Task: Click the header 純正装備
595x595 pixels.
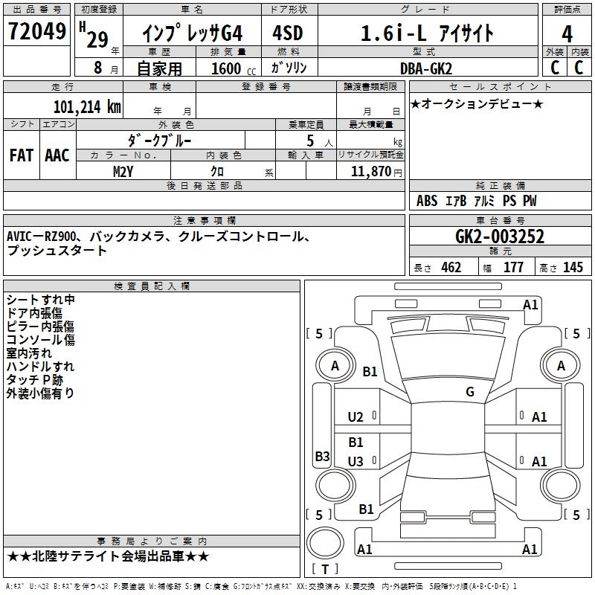Action: (501, 185)
